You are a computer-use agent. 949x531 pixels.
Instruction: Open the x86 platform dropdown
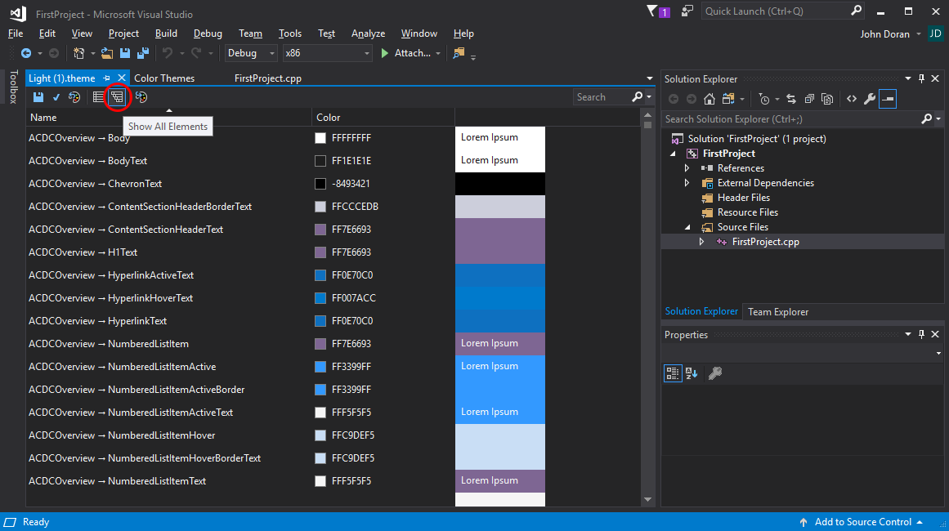click(327, 53)
